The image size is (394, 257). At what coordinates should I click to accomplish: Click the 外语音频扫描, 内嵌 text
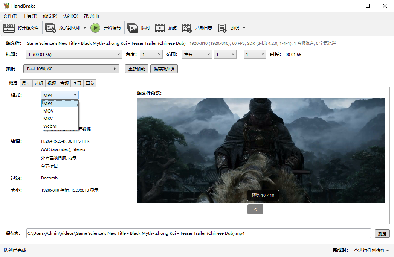(59, 158)
